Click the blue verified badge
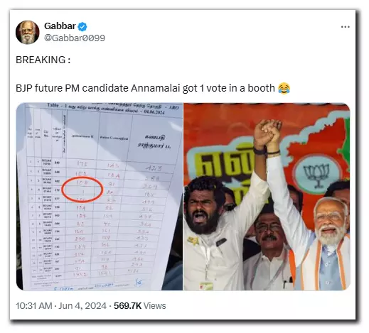Image resolution: width=369 pixels, height=333 pixels. pos(82,26)
